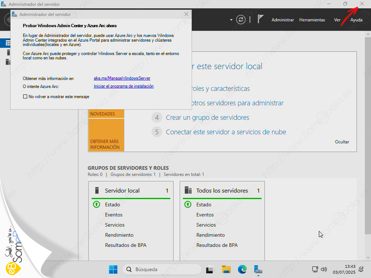The width and height of the screenshot is (371, 278).
Task: Click Servidor local tile server icon
Action: click(97, 190)
